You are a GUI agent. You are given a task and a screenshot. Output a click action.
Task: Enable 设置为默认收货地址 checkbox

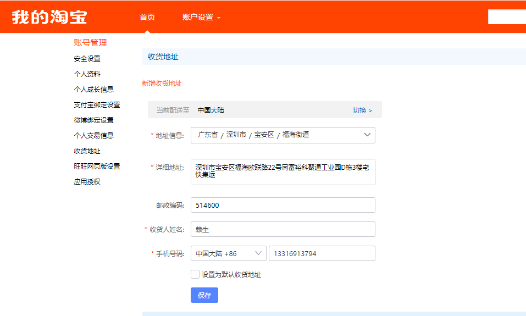(195, 274)
